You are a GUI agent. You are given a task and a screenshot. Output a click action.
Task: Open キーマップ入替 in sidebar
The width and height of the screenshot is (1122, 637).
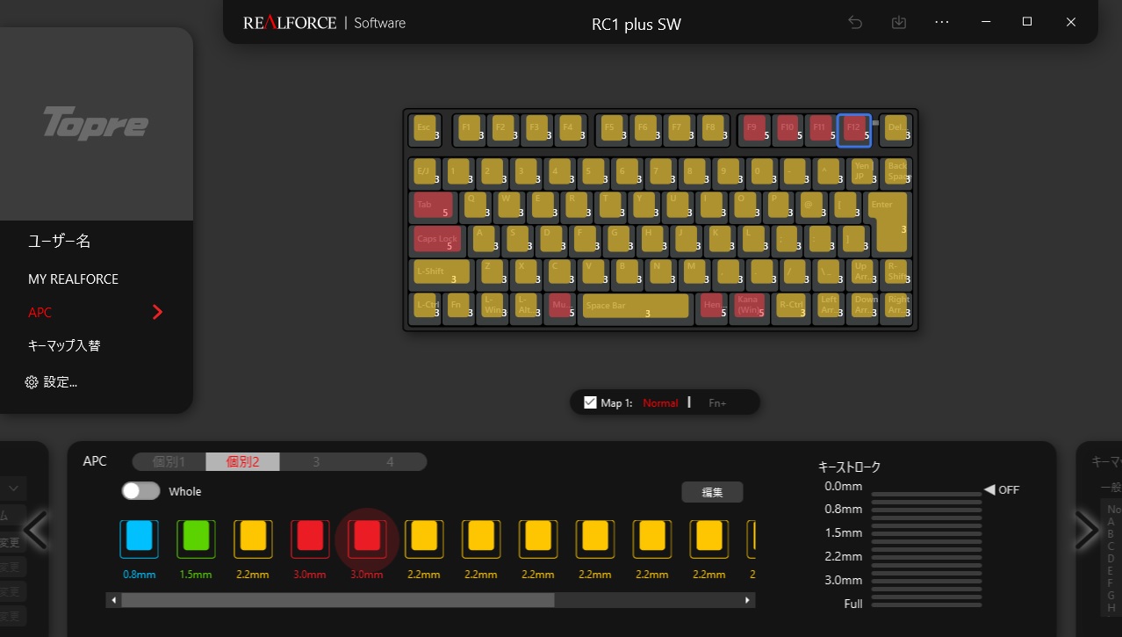click(x=64, y=345)
